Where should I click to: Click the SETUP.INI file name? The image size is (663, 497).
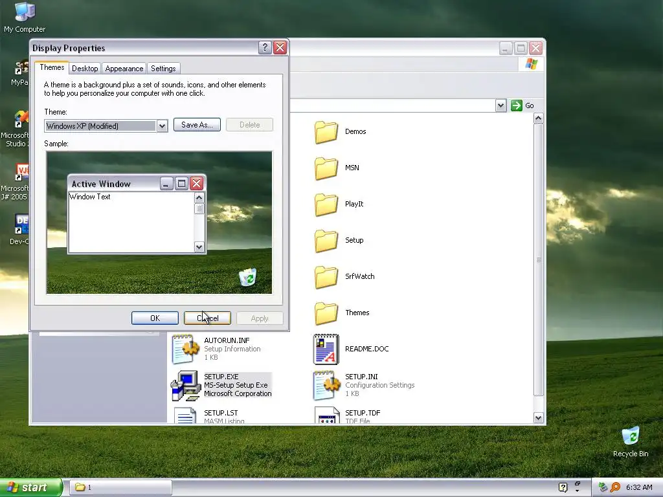pos(361,377)
